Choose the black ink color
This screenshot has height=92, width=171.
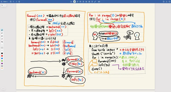click(x=2, y=53)
